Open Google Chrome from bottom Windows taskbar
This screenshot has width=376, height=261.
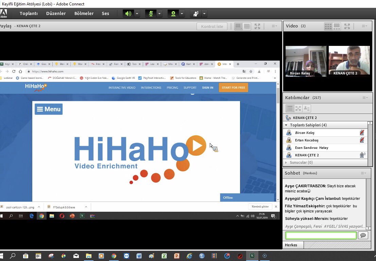coord(114,256)
